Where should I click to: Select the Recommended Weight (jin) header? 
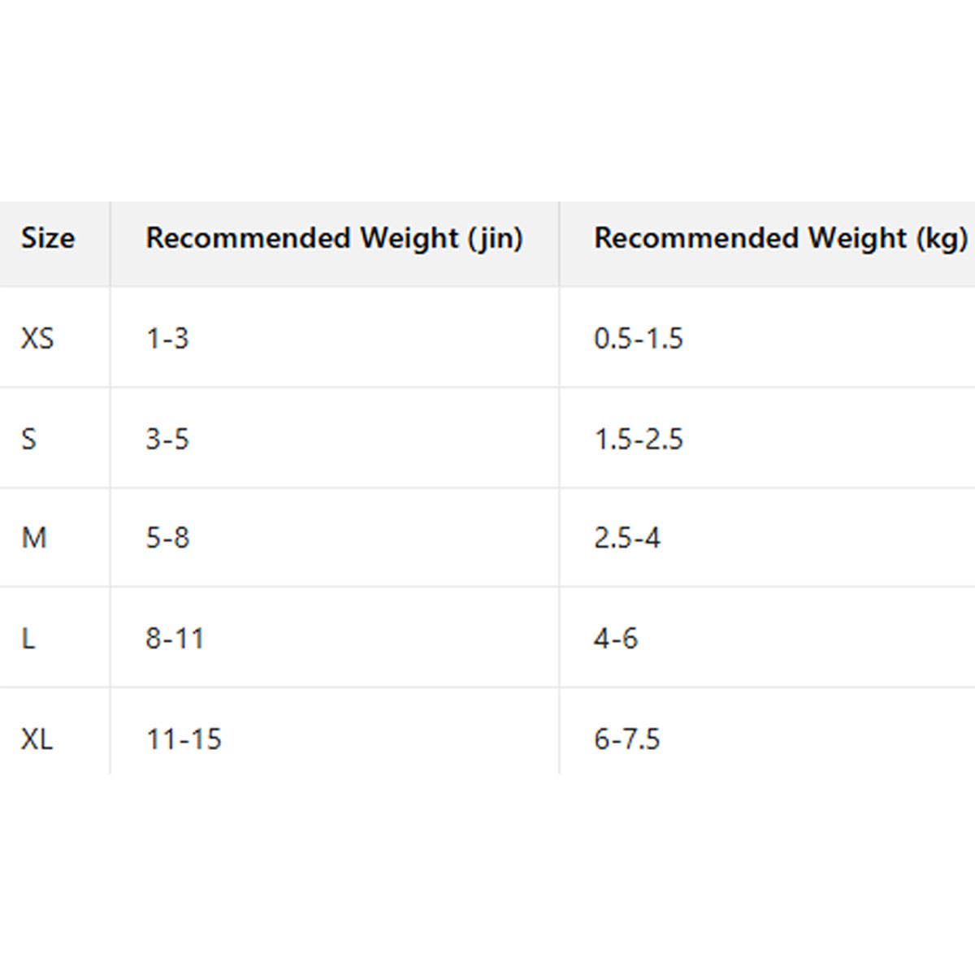pos(334,239)
